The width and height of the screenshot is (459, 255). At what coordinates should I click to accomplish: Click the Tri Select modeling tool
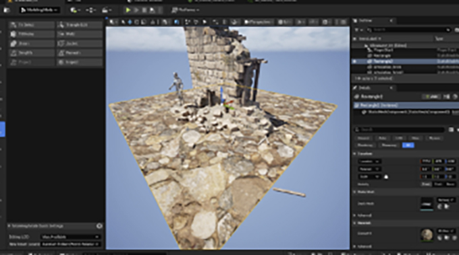coord(32,25)
